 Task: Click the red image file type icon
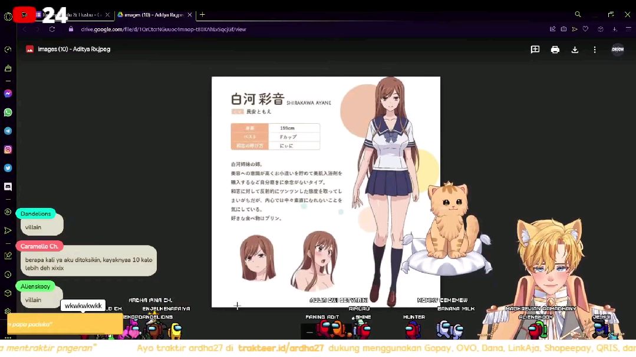click(x=29, y=49)
